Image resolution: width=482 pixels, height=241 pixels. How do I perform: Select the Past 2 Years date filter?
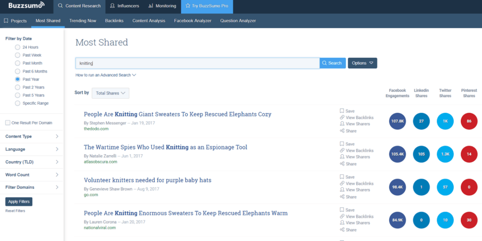tap(17, 87)
